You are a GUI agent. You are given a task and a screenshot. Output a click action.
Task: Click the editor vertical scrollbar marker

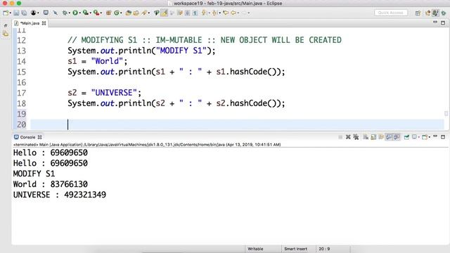click(446, 113)
